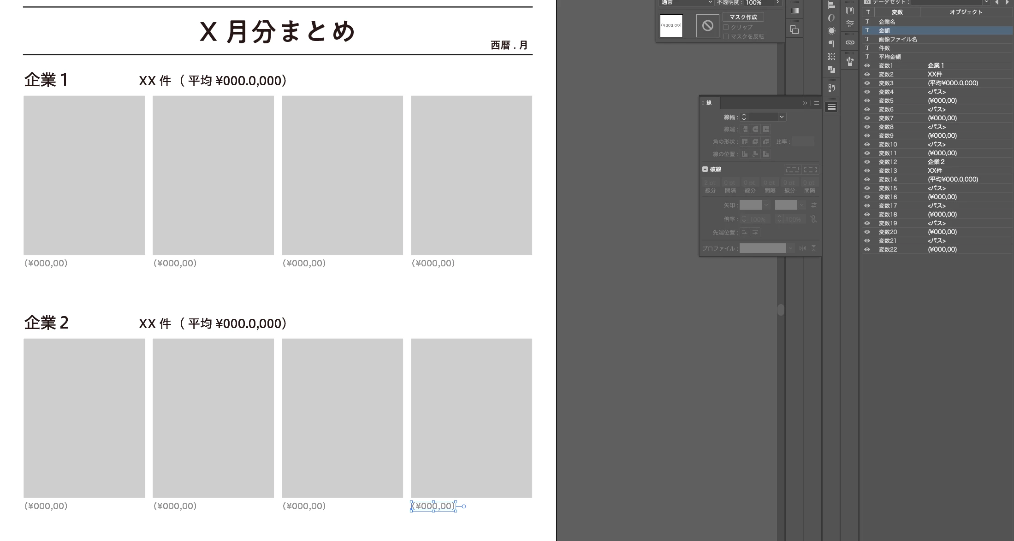This screenshot has height=541, width=1014.
Task: Click the next data set arrow
Action: pyautogui.click(x=1007, y=2)
